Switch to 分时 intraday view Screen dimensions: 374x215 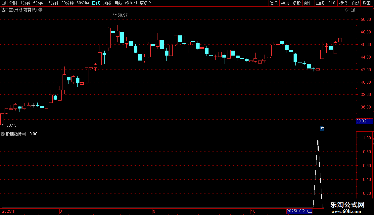click(13, 3)
